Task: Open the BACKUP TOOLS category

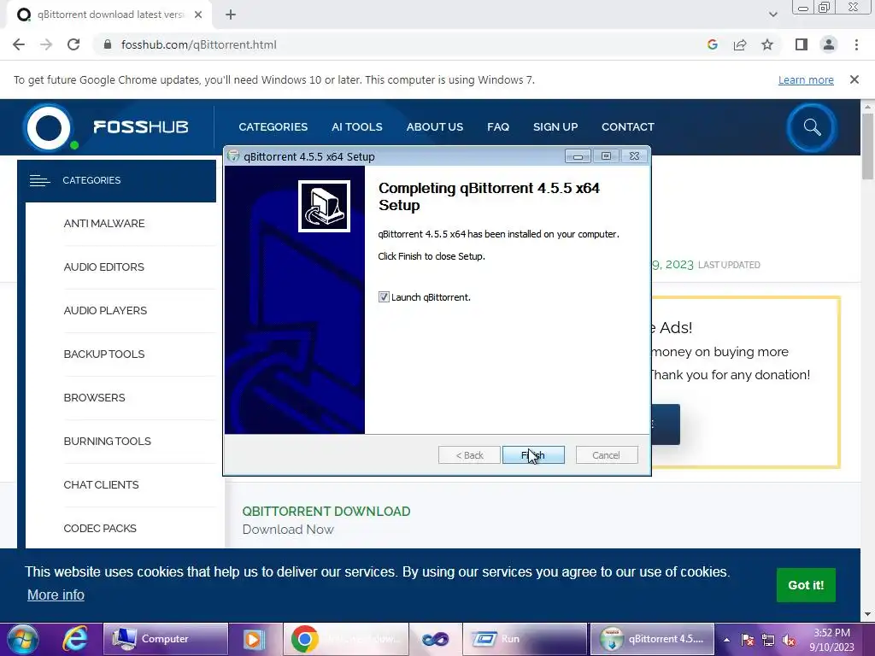Action: (103, 354)
